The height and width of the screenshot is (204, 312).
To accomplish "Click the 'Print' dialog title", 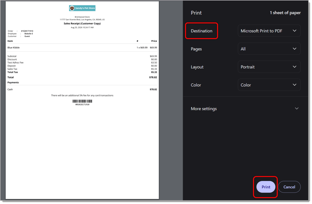I will pos(197,13).
